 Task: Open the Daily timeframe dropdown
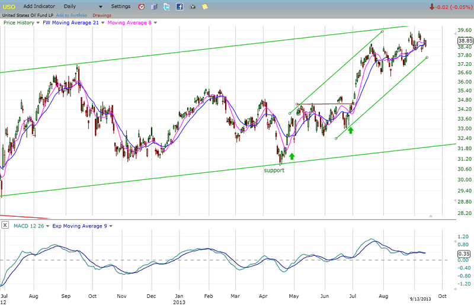click(x=100, y=7)
